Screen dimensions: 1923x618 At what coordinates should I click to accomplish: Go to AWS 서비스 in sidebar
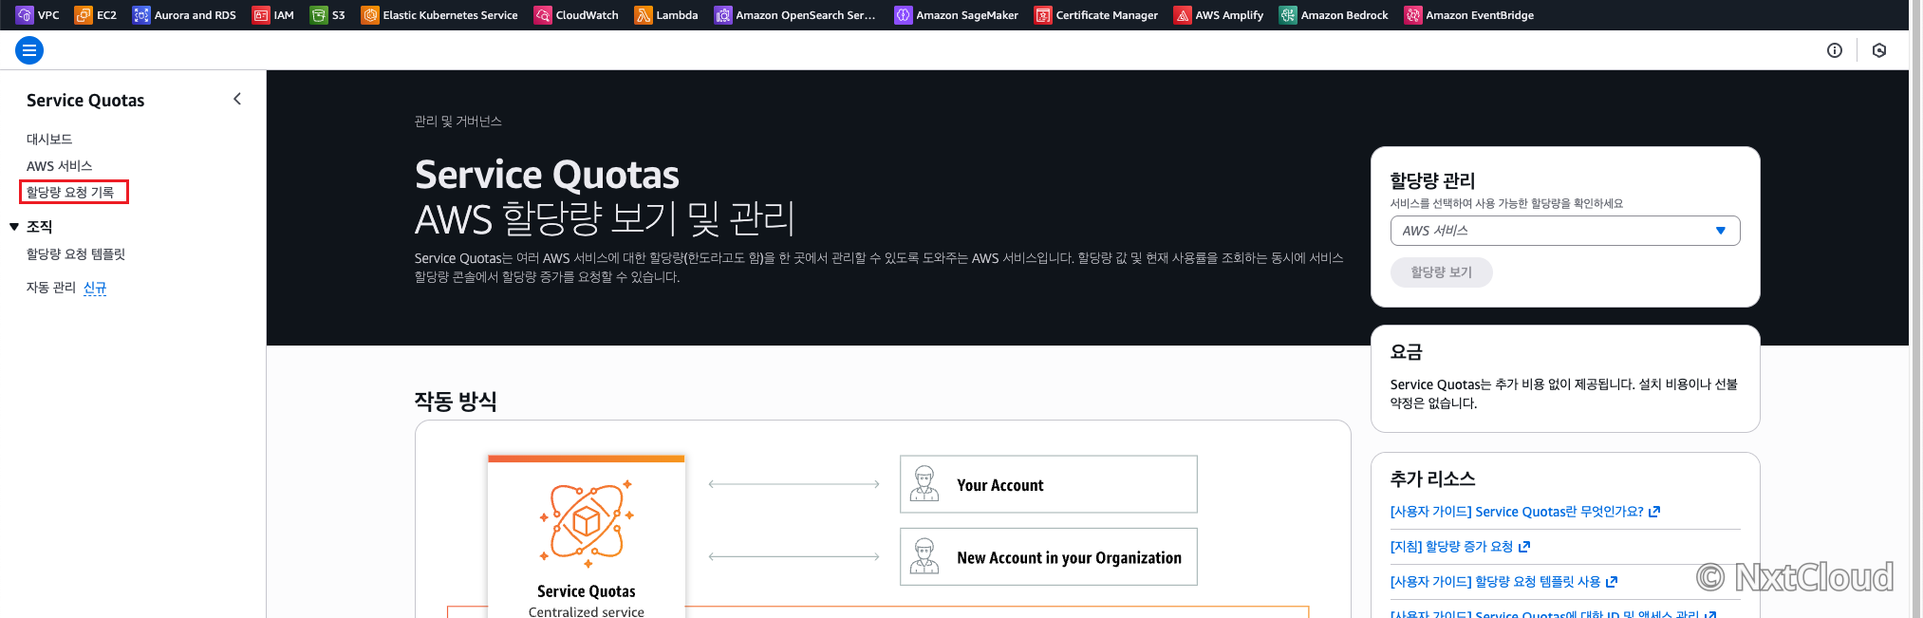click(59, 165)
